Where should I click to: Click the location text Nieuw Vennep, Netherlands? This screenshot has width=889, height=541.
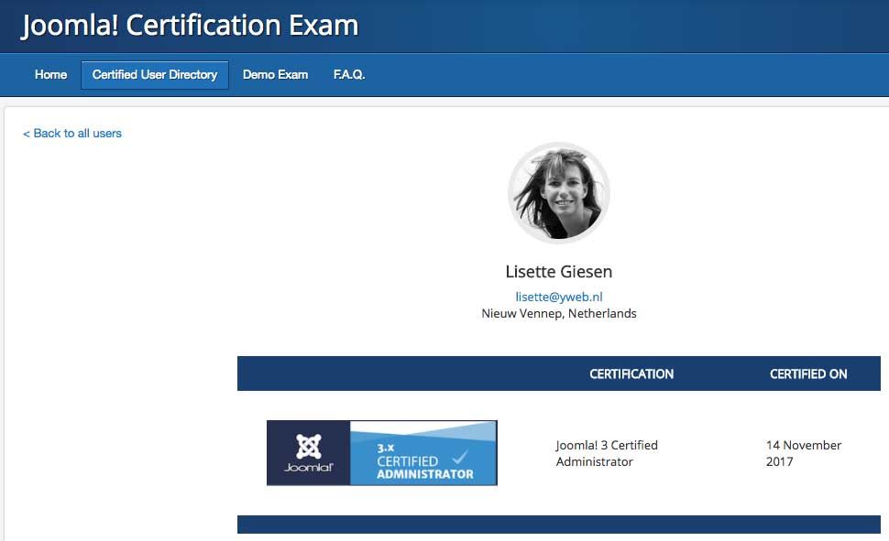click(x=558, y=313)
